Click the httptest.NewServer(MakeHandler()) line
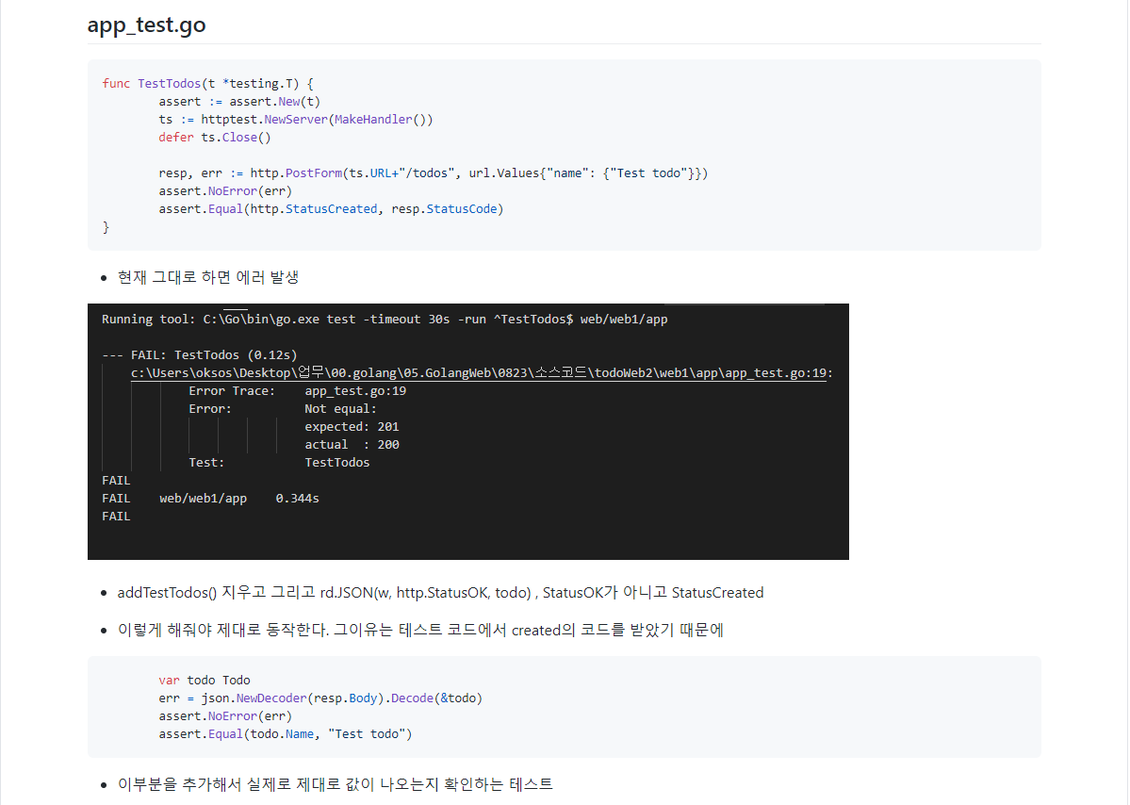1130x805 pixels. tap(296, 120)
